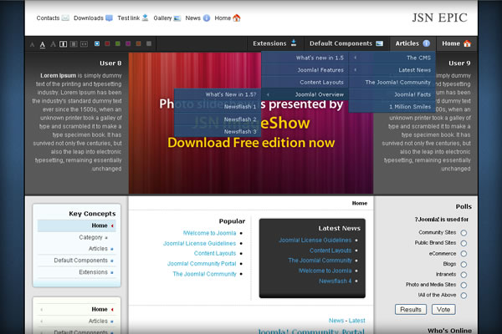Click the Contacts envelope icon
This screenshot has height=334, width=502.
(65, 18)
